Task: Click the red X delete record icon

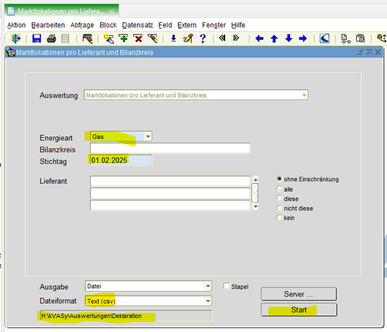Action: pos(138,38)
